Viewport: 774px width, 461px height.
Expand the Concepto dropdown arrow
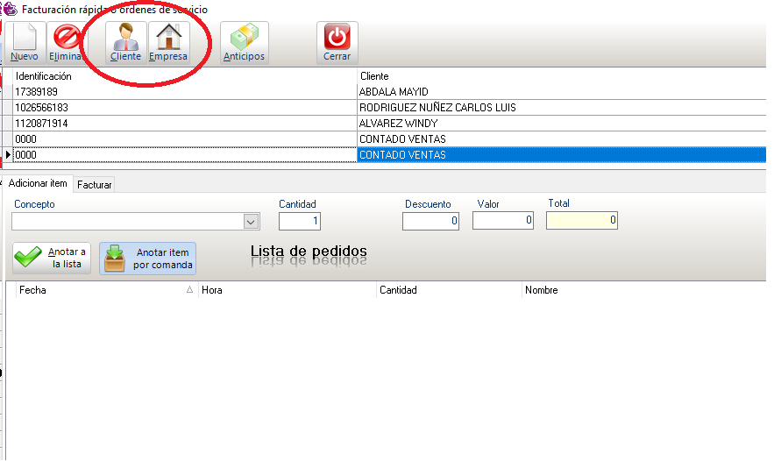pyautogui.click(x=252, y=222)
